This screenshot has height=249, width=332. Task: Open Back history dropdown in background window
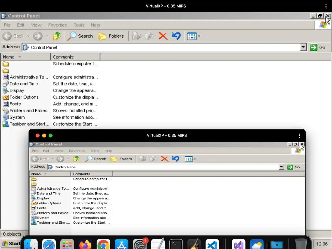click(x=29, y=36)
